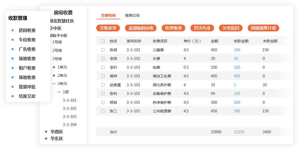Image resolution: width=299 pixels, height=150 pixels.
Task: Check the checkbox for 张明's row
Action: (103, 50)
